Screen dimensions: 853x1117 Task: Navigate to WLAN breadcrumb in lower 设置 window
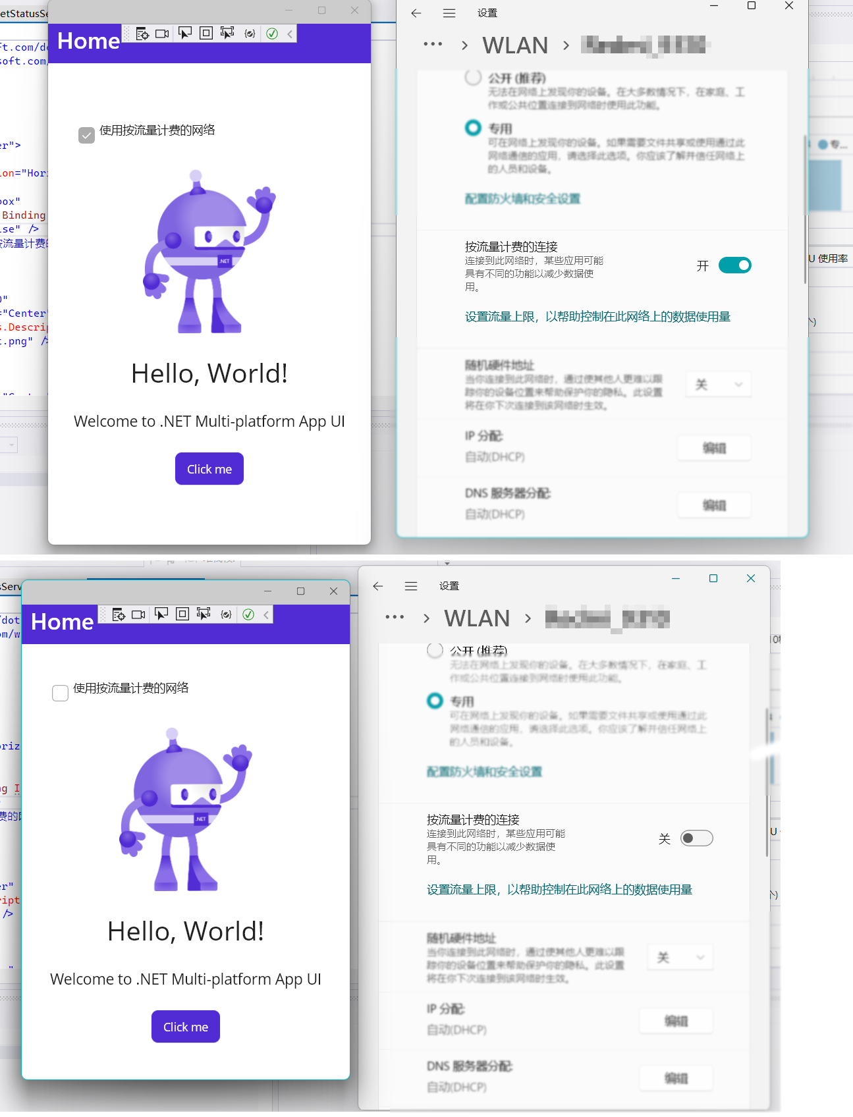click(x=477, y=618)
